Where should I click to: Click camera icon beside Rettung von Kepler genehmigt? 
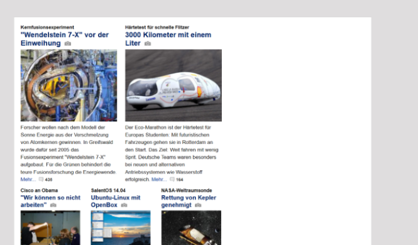pos(198,205)
